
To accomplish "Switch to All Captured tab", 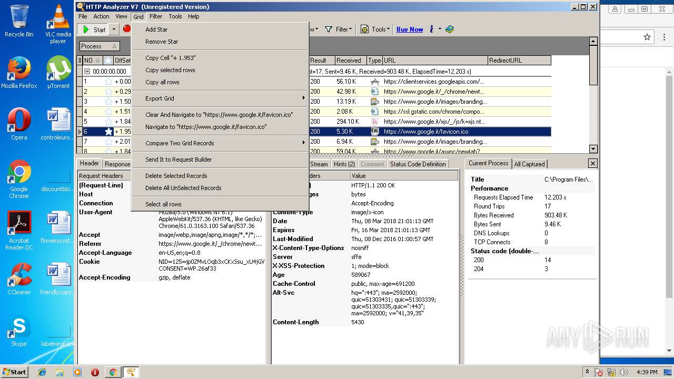I will coord(529,164).
